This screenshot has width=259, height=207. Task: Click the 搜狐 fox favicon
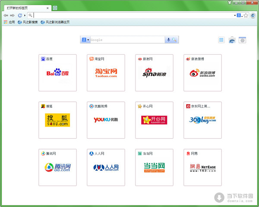(43, 106)
